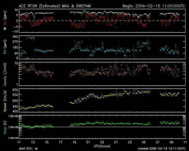
Task: Click hour label '07' on the time axis
Action: (x=157, y=142)
